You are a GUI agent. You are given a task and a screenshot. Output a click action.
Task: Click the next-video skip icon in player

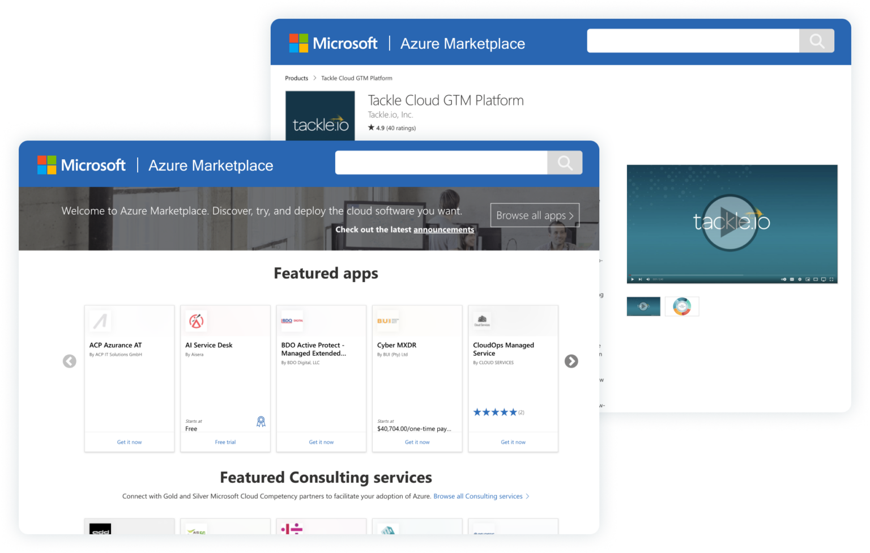640,279
